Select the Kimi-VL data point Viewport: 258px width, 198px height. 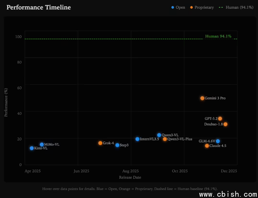point(31,148)
